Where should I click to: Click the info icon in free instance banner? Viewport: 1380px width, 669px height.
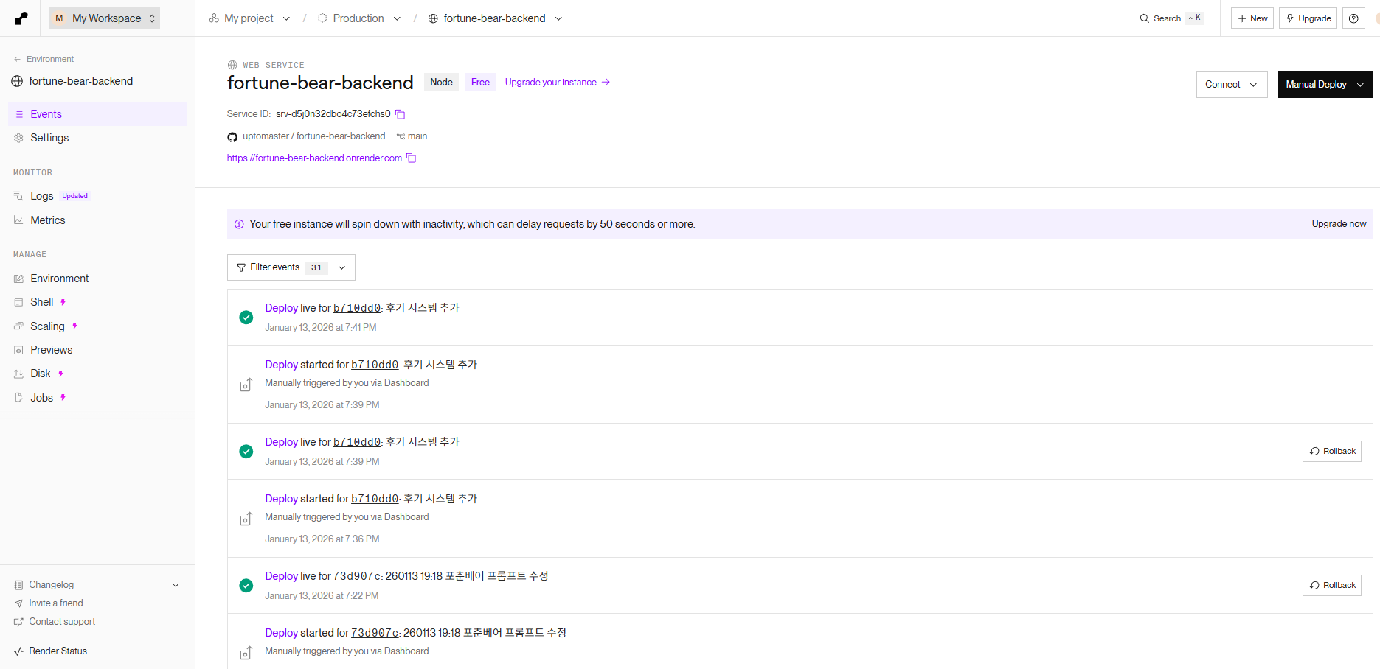click(239, 225)
